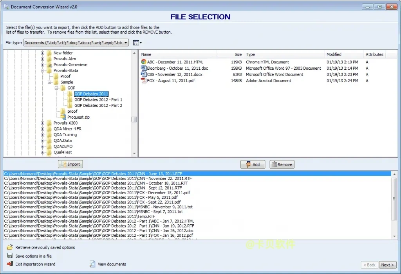Click the View documents link
This screenshot has width=401, height=274.
(112, 264)
